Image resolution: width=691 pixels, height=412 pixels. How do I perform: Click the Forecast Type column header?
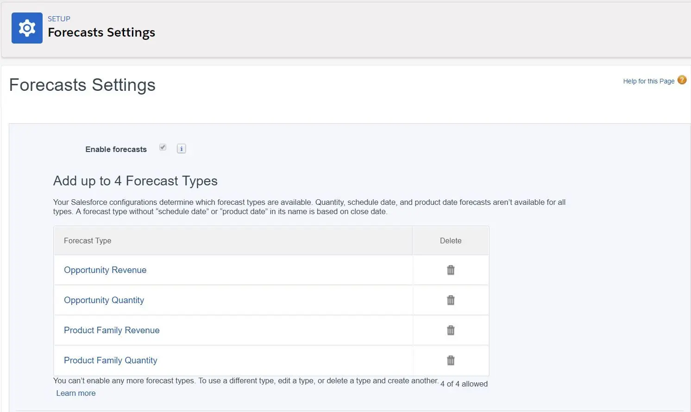pos(233,241)
